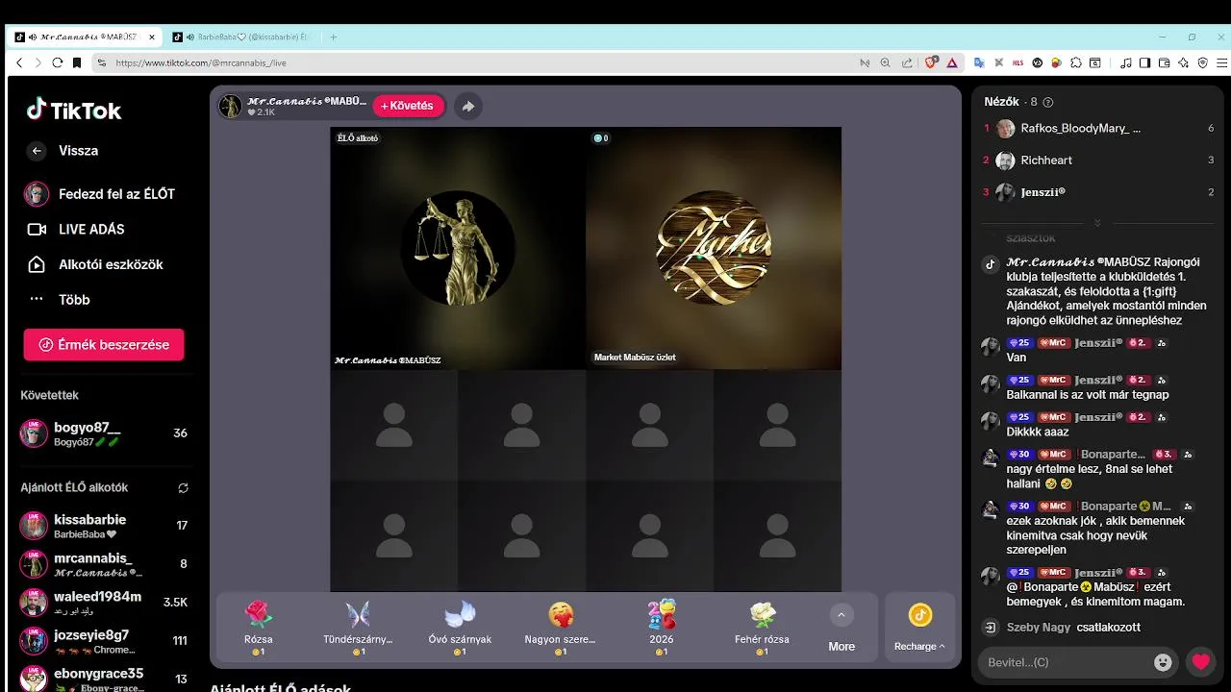Viewport: 1231px width, 692px height.
Task: Click the address bar URL
Action: 201,62
